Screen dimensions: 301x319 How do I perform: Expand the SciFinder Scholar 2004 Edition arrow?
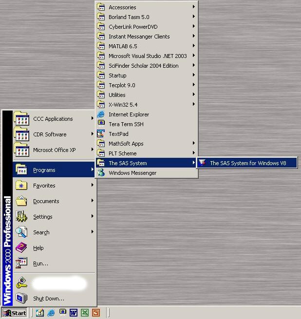click(193, 65)
